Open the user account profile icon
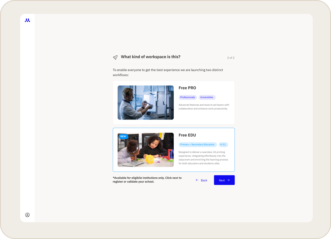The height and width of the screenshot is (239, 331). (27, 215)
